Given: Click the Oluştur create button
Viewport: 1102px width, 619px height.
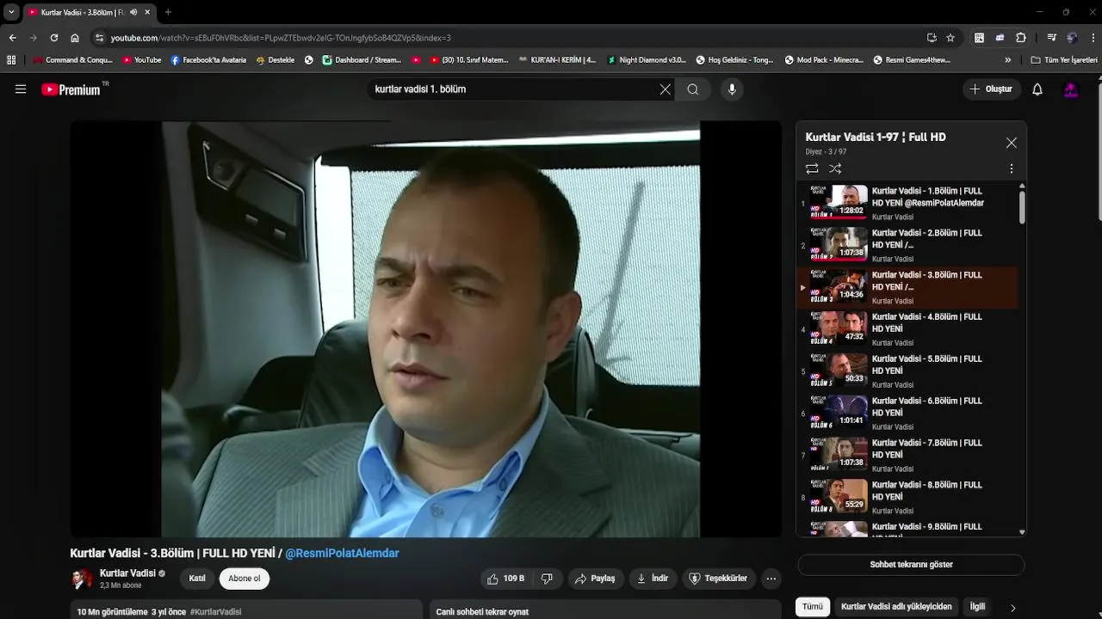Looking at the screenshot, I should point(992,89).
